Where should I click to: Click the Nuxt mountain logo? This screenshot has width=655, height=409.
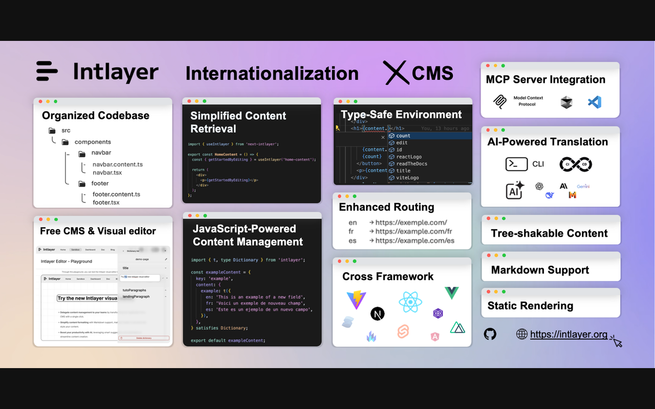[x=457, y=327]
